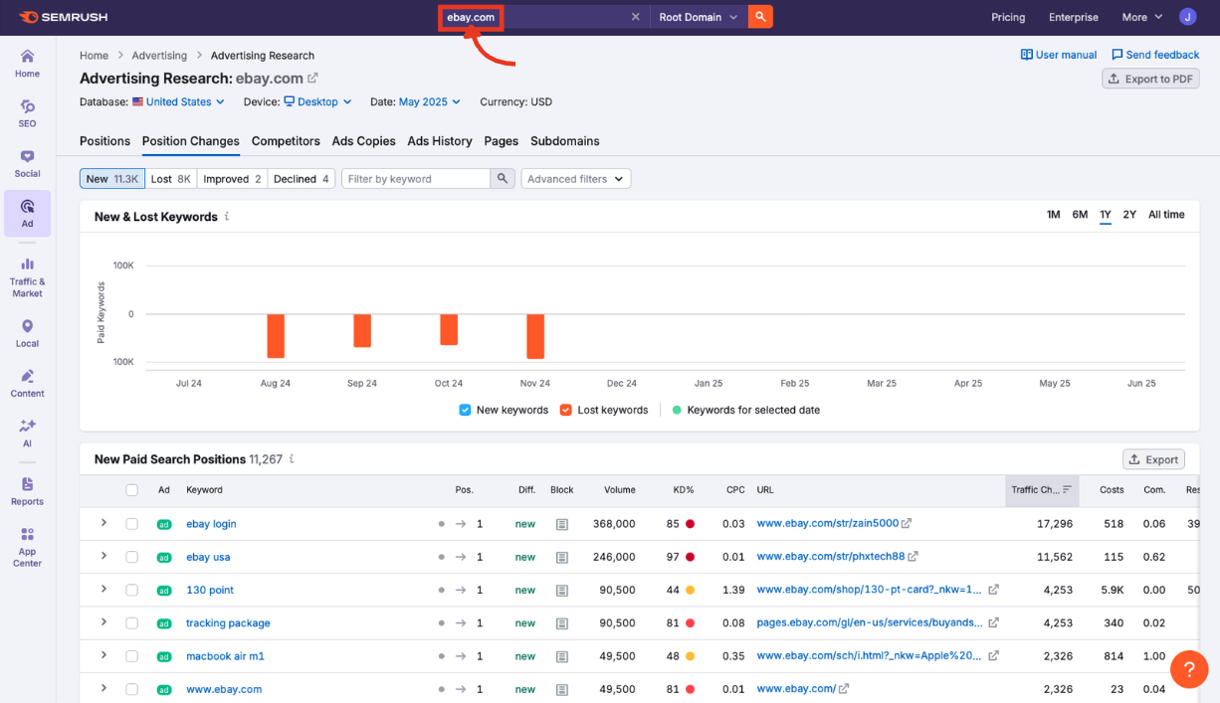Viewport: 1220px width, 703px height.
Task: Export the New Paid Search Positions table
Action: pyautogui.click(x=1153, y=459)
